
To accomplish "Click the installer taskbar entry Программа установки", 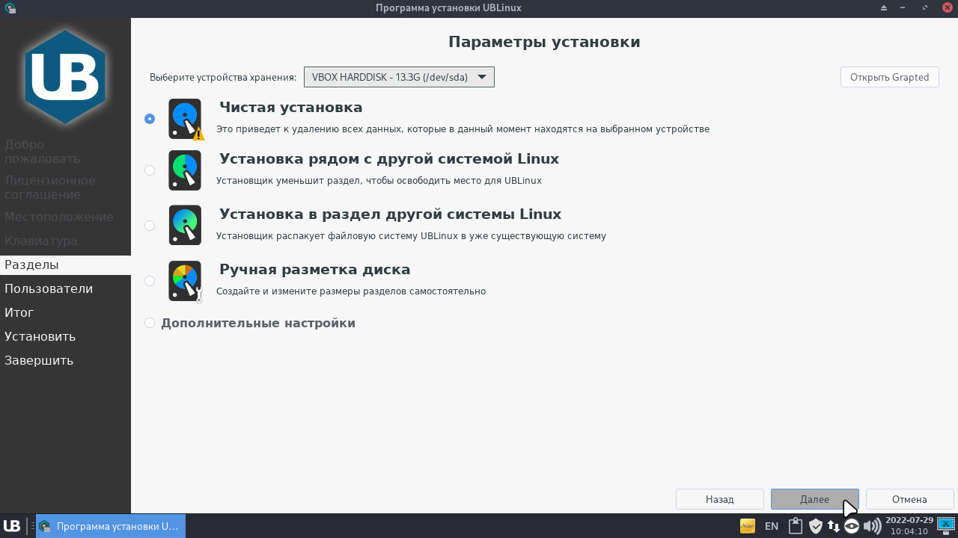I will (x=110, y=526).
